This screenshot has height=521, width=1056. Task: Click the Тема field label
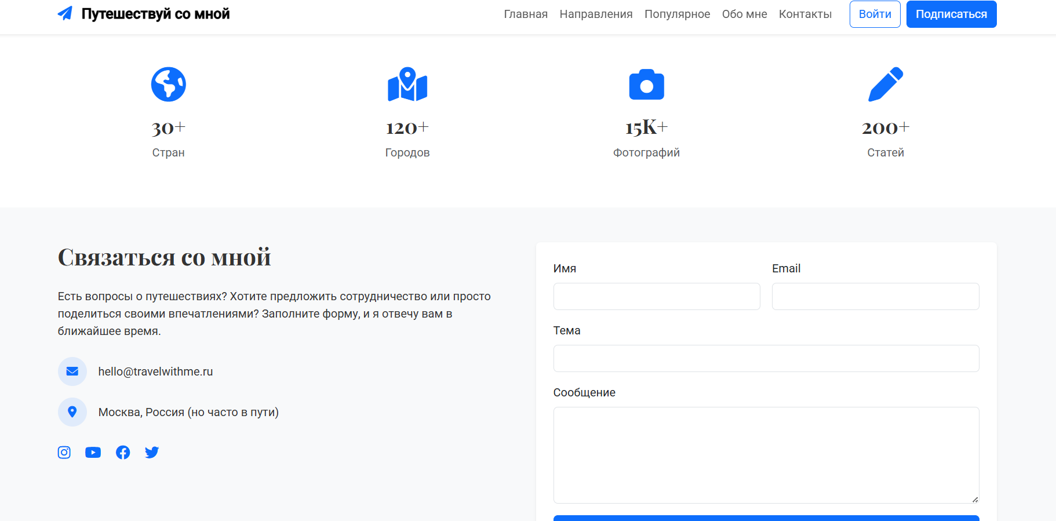(x=567, y=330)
